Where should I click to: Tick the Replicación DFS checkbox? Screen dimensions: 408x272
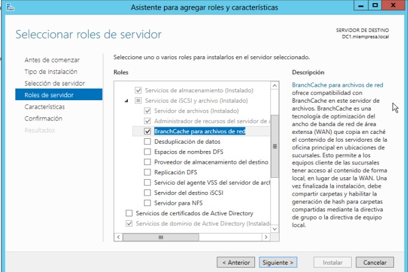tap(147, 172)
